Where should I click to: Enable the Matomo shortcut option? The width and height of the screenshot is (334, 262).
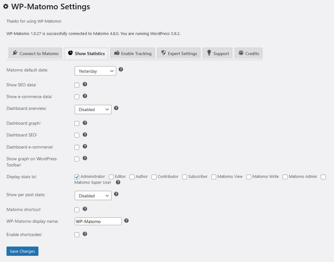(x=77, y=209)
